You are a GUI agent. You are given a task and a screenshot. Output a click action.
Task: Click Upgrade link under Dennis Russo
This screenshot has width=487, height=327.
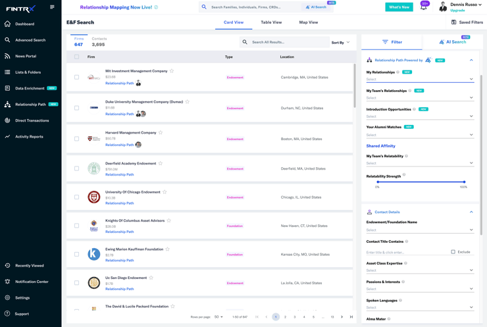[x=457, y=11]
